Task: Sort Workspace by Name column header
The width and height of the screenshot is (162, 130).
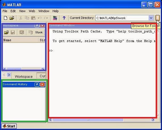Action: [x=20, y=40]
